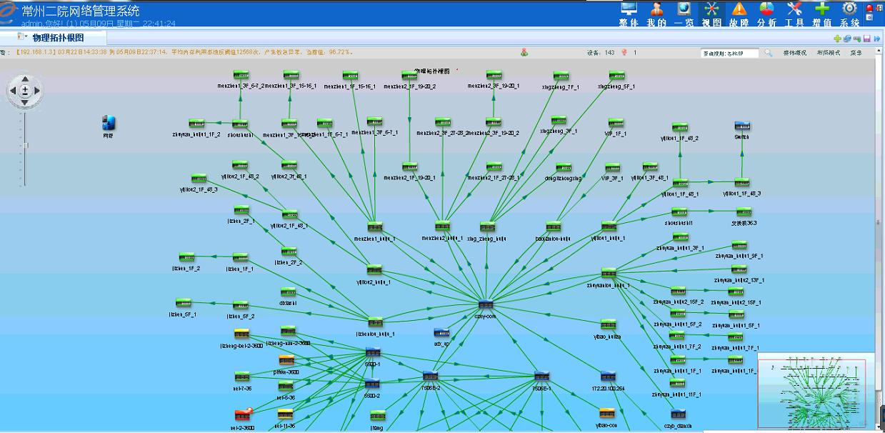This screenshot has width=885, height=433.
Task: Select the czyb_dianxin node
Action: 678,414
